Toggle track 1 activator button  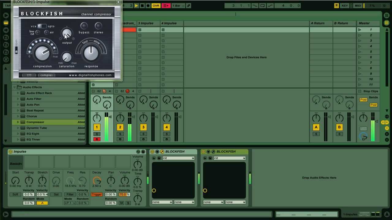[x=97, y=127]
